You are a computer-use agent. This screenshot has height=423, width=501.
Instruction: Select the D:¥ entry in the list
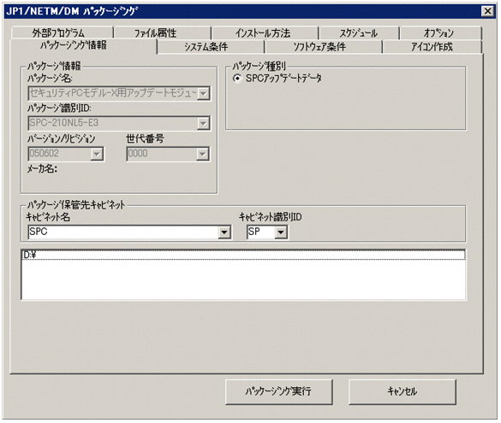point(243,255)
